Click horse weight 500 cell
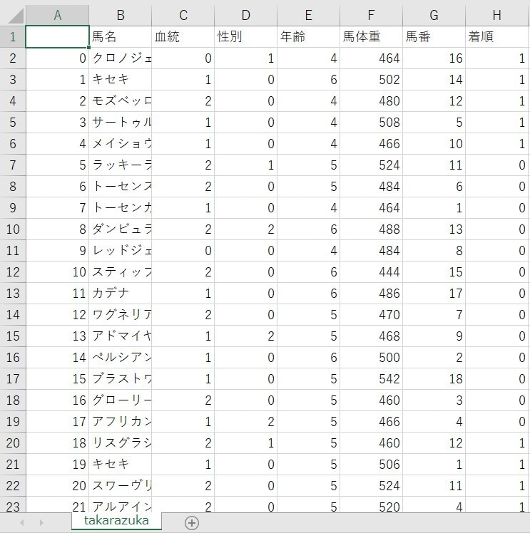The image size is (530, 533). pyautogui.click(x=371, y=357)
